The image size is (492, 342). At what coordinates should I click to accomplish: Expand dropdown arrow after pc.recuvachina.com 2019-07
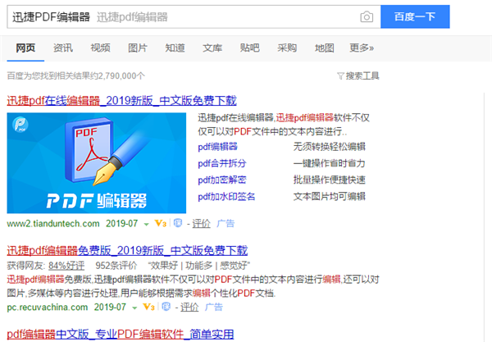tap(134, 308)
